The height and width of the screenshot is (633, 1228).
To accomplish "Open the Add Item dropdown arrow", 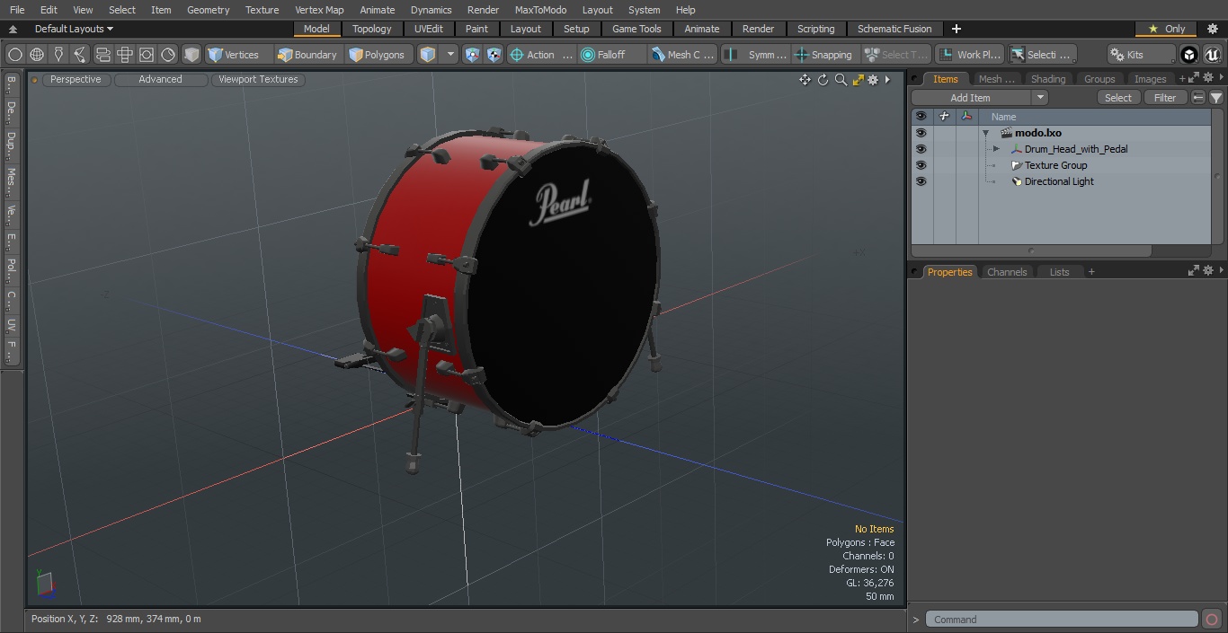I will (1040, 98).
